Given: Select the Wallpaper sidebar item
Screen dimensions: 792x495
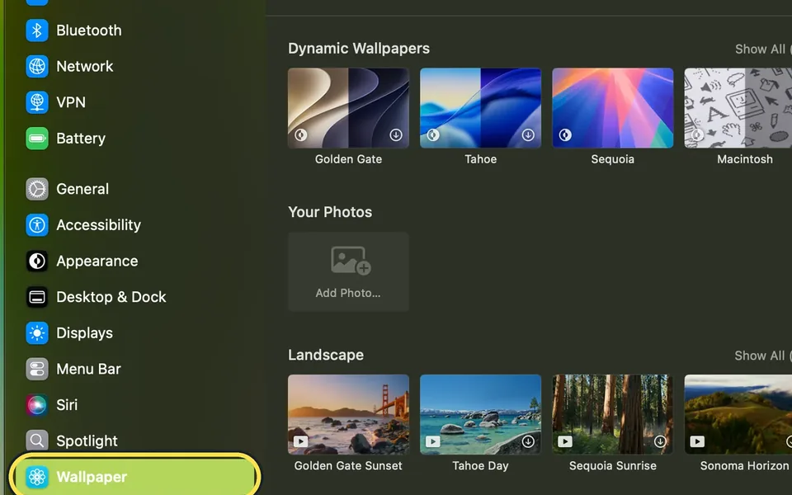Looking at the screenshot, I should click(134, 477).
